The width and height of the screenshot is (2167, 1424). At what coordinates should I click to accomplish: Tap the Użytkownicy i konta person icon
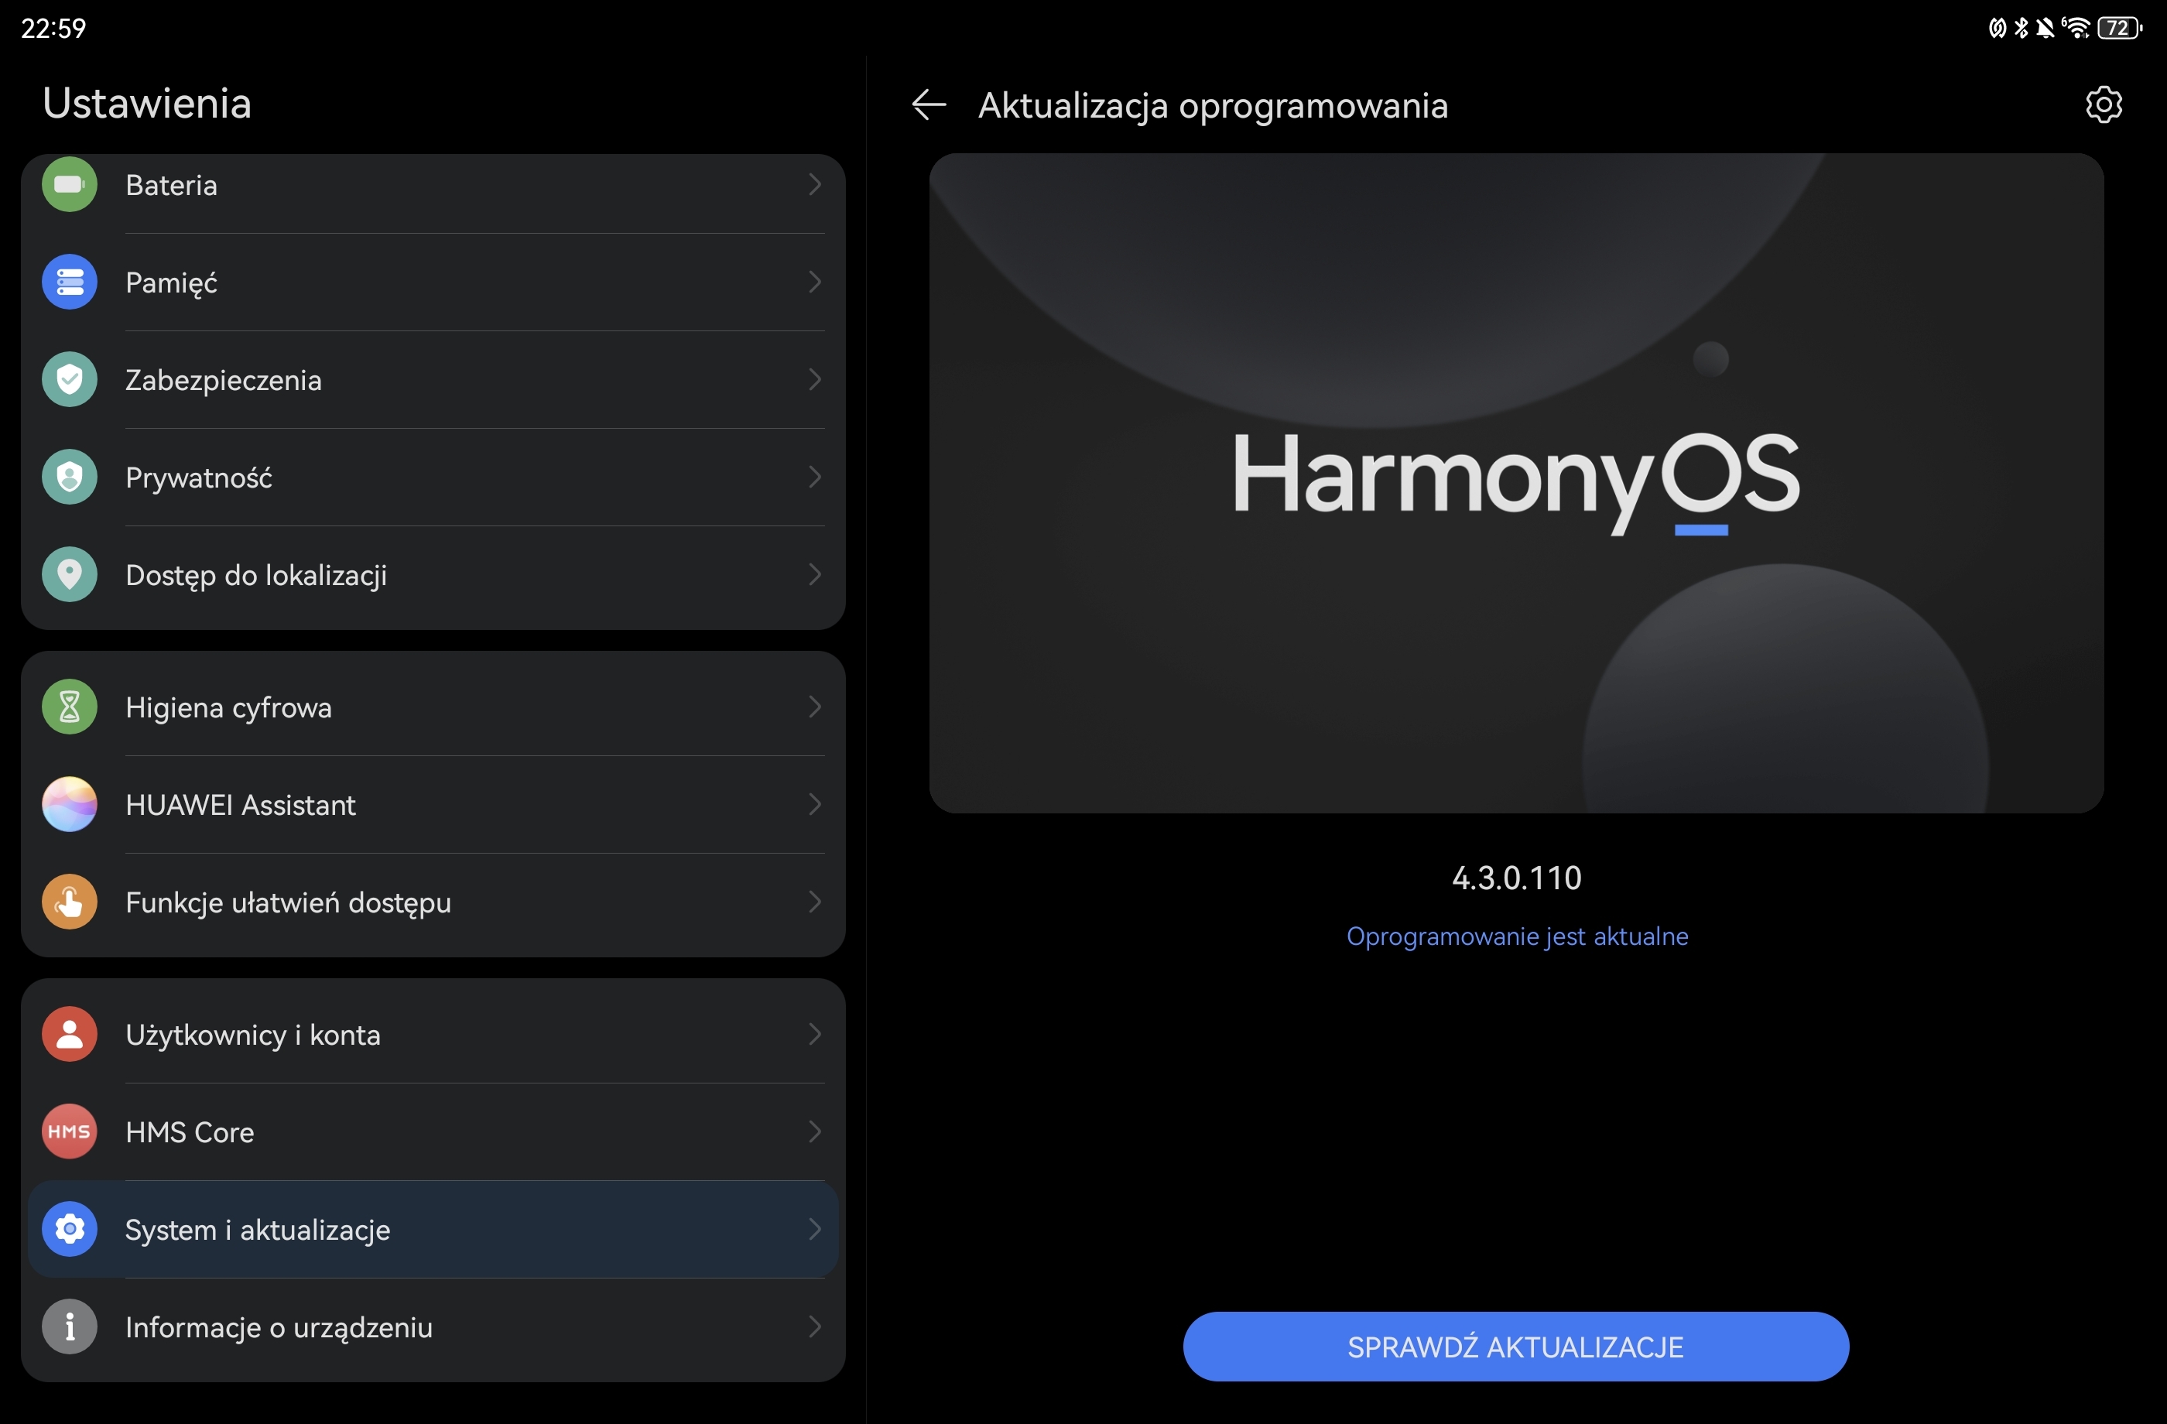pos(69,1034)
